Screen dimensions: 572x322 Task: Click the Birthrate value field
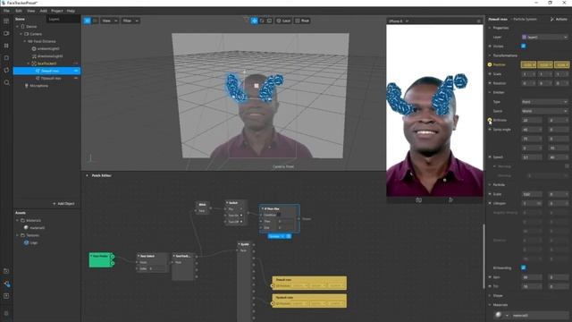532,121
